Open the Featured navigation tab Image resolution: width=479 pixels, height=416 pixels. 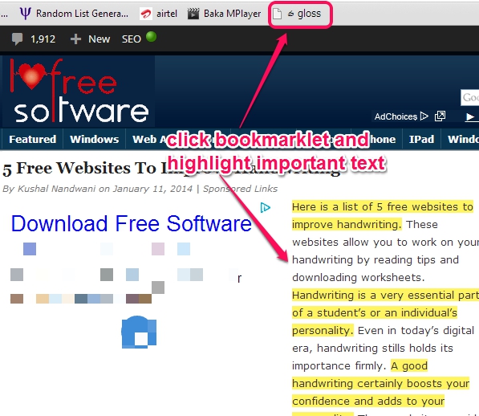point(33,140)
